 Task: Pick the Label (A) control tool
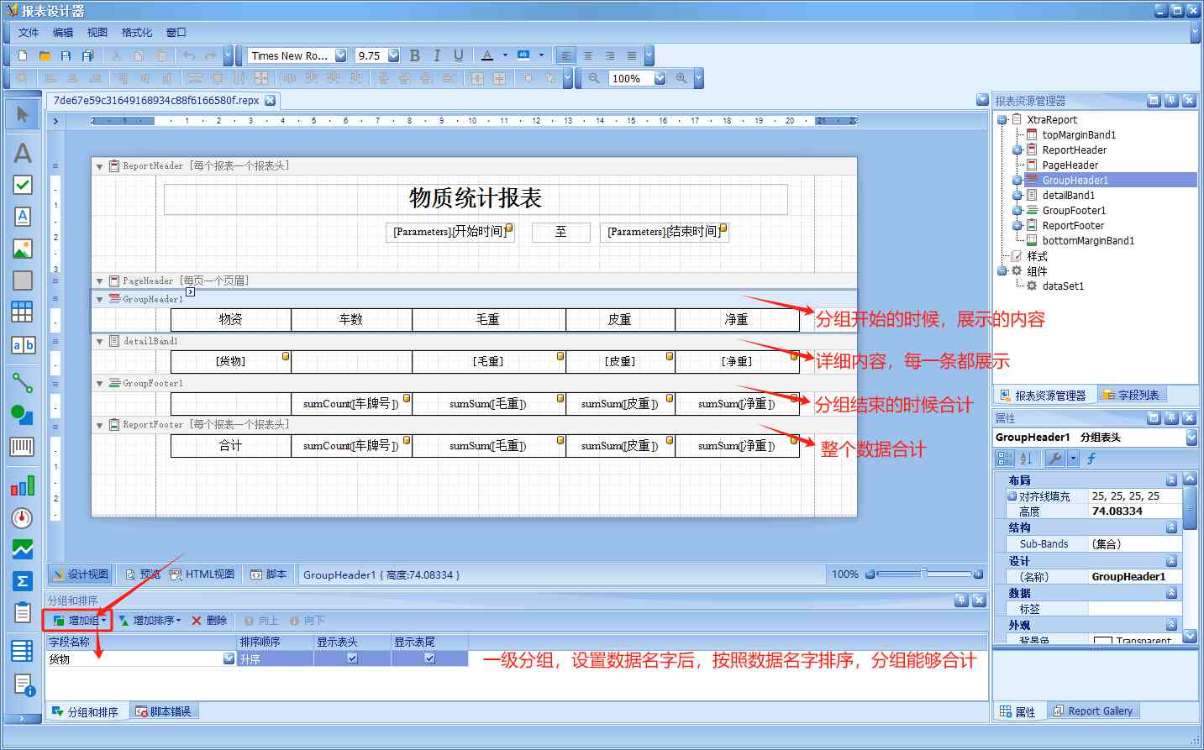(23, 153)
